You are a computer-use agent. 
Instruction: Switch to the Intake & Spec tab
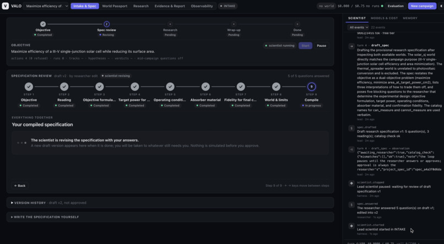85,6
